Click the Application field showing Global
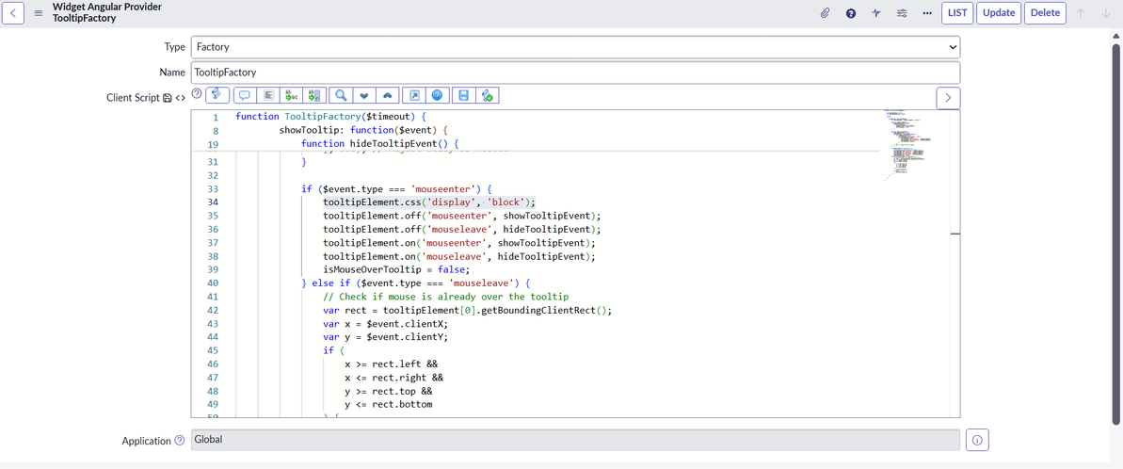Screen dimensions: 1123x469 (575, 440)
